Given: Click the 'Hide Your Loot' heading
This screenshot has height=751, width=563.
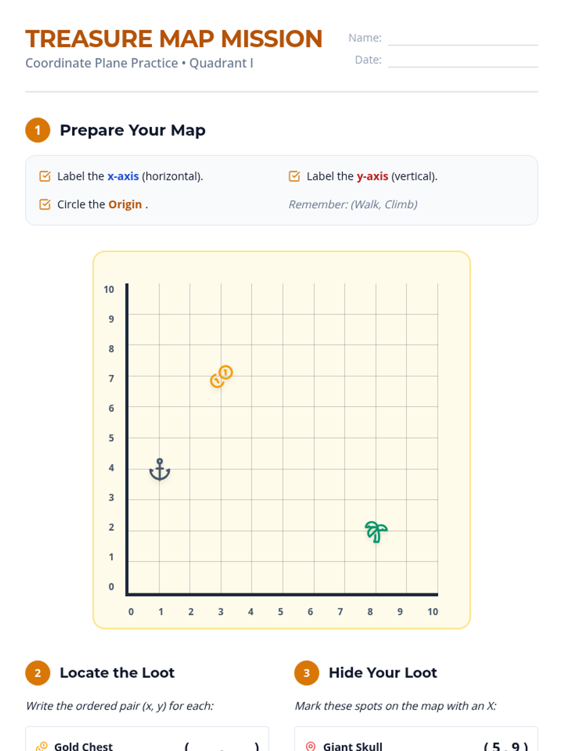Looking at the screenshot, I should (382, 673).
